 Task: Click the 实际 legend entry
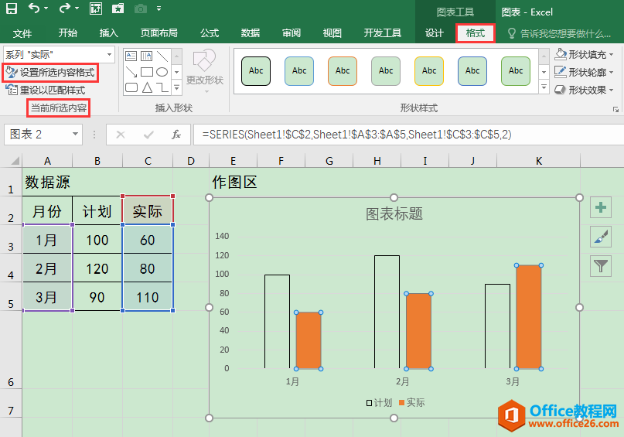click(x=411, y=403)
